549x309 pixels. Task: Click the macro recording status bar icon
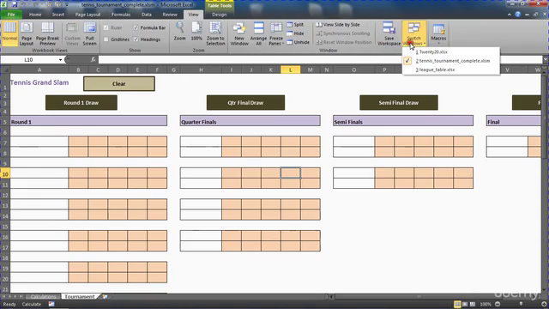pyautogui.click(x=51, y=304)
